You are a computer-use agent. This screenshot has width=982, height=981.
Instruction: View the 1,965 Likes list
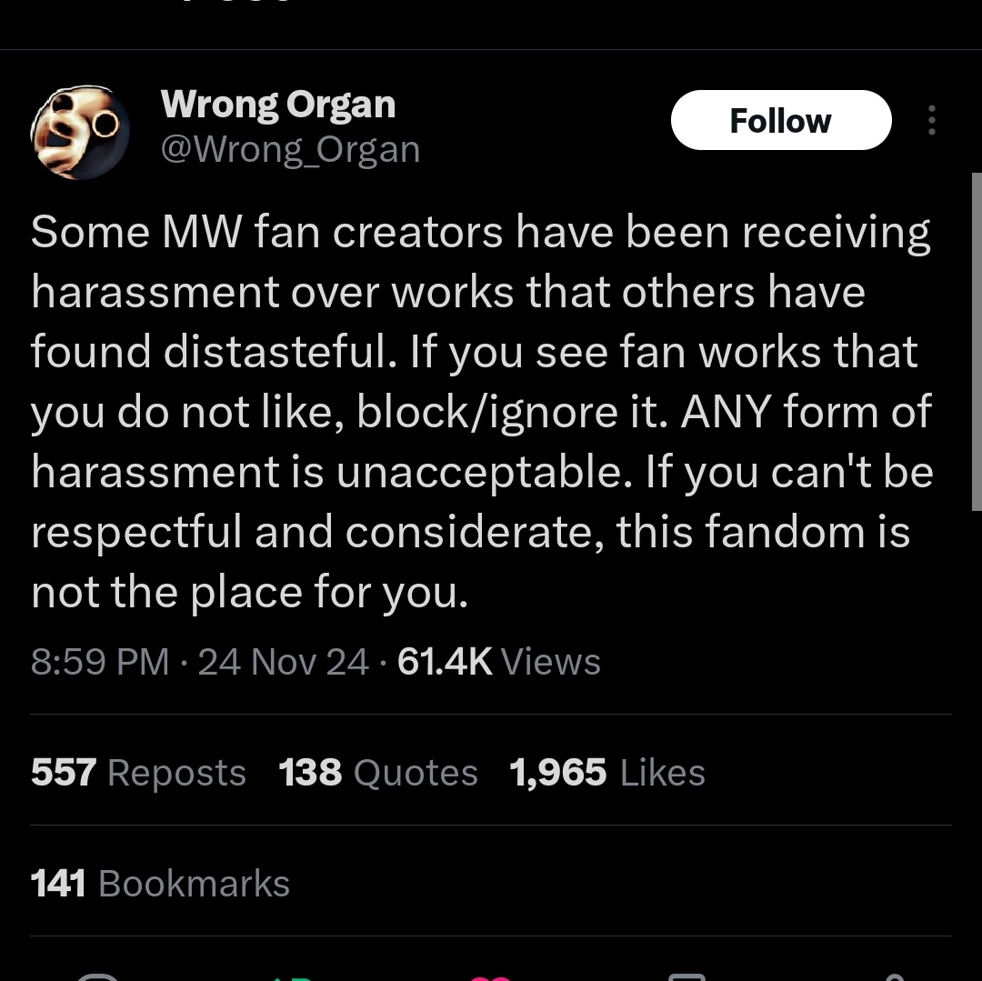pyautogui.click(x=606, y=773)
